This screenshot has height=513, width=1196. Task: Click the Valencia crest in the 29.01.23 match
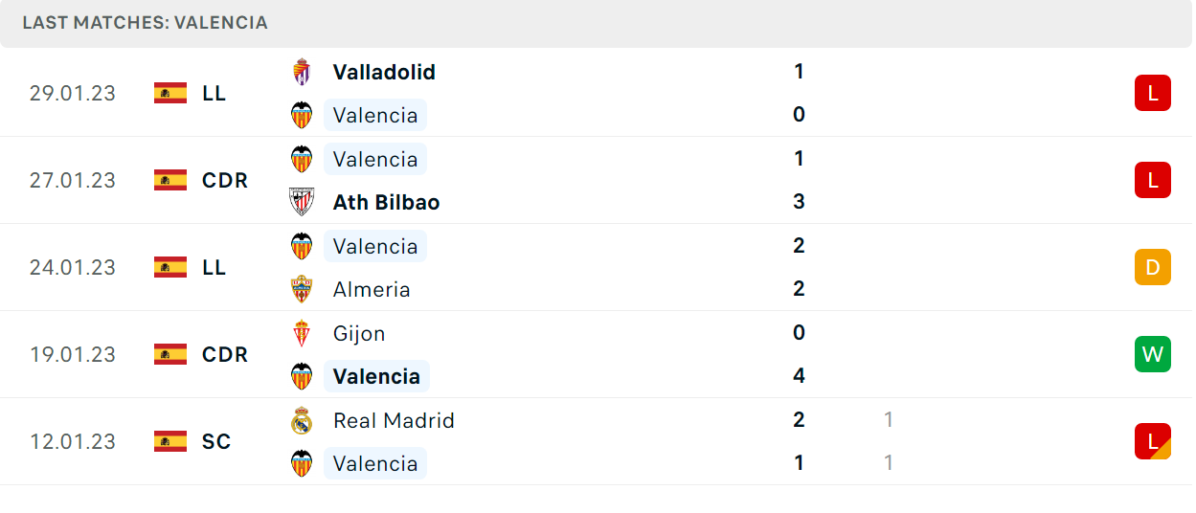tap(302, 115)
